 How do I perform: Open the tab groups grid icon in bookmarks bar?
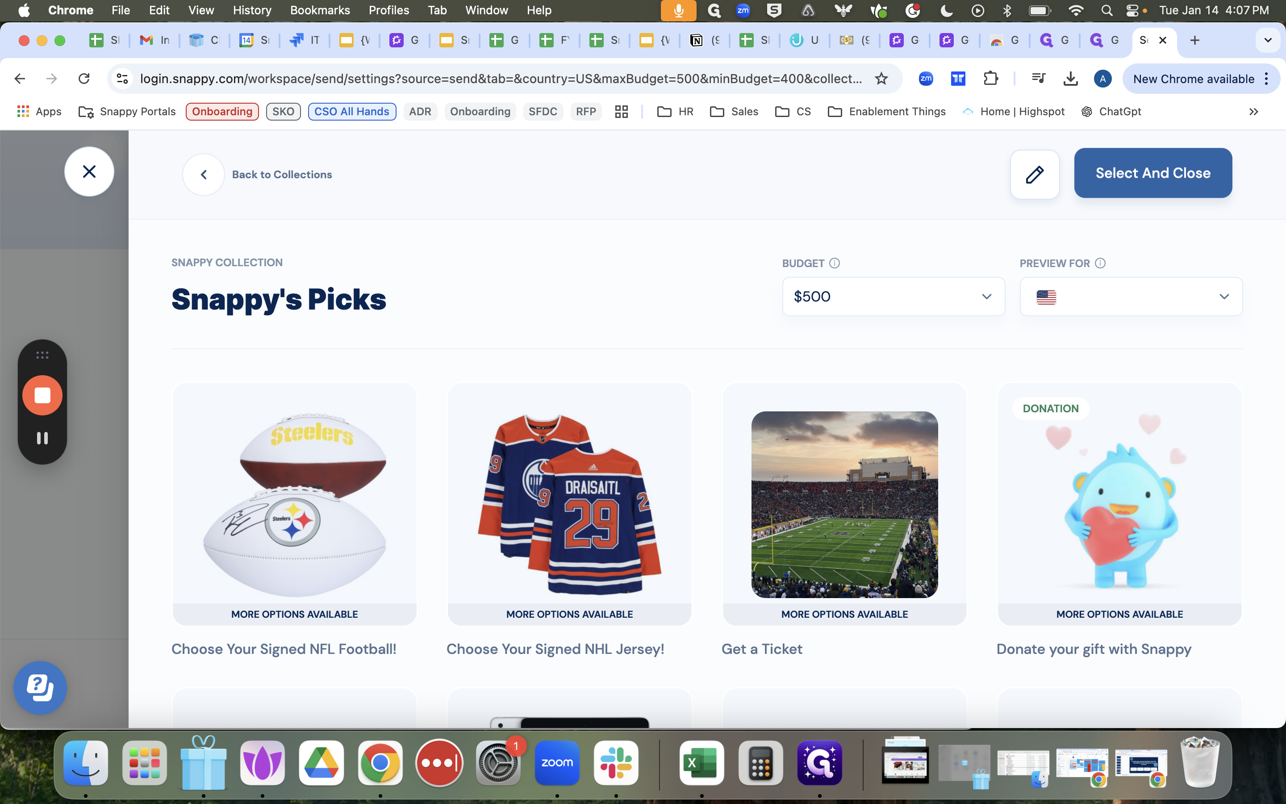pos(621,111)
